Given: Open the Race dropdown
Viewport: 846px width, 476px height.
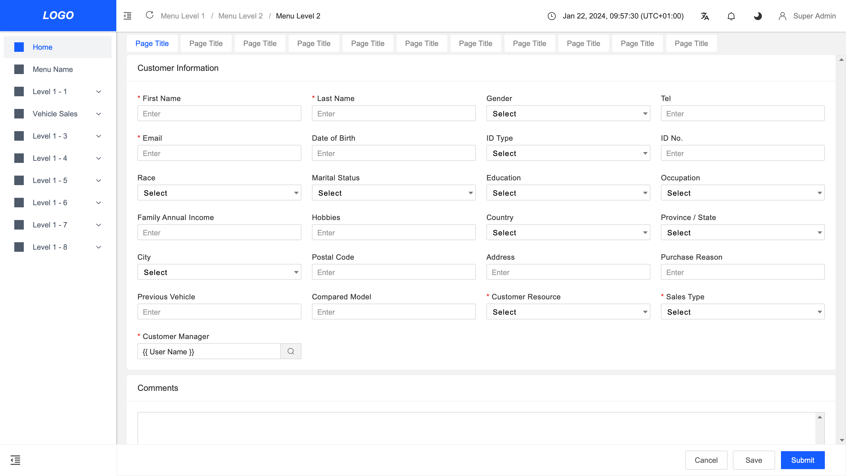Looking at the screenshot, I should 219,193.
